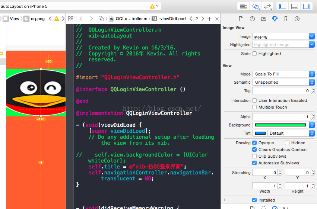Click the green Background color well
The height and width of the screenshot is (209, 317).
pyautogui.click(x=280, y=125)
